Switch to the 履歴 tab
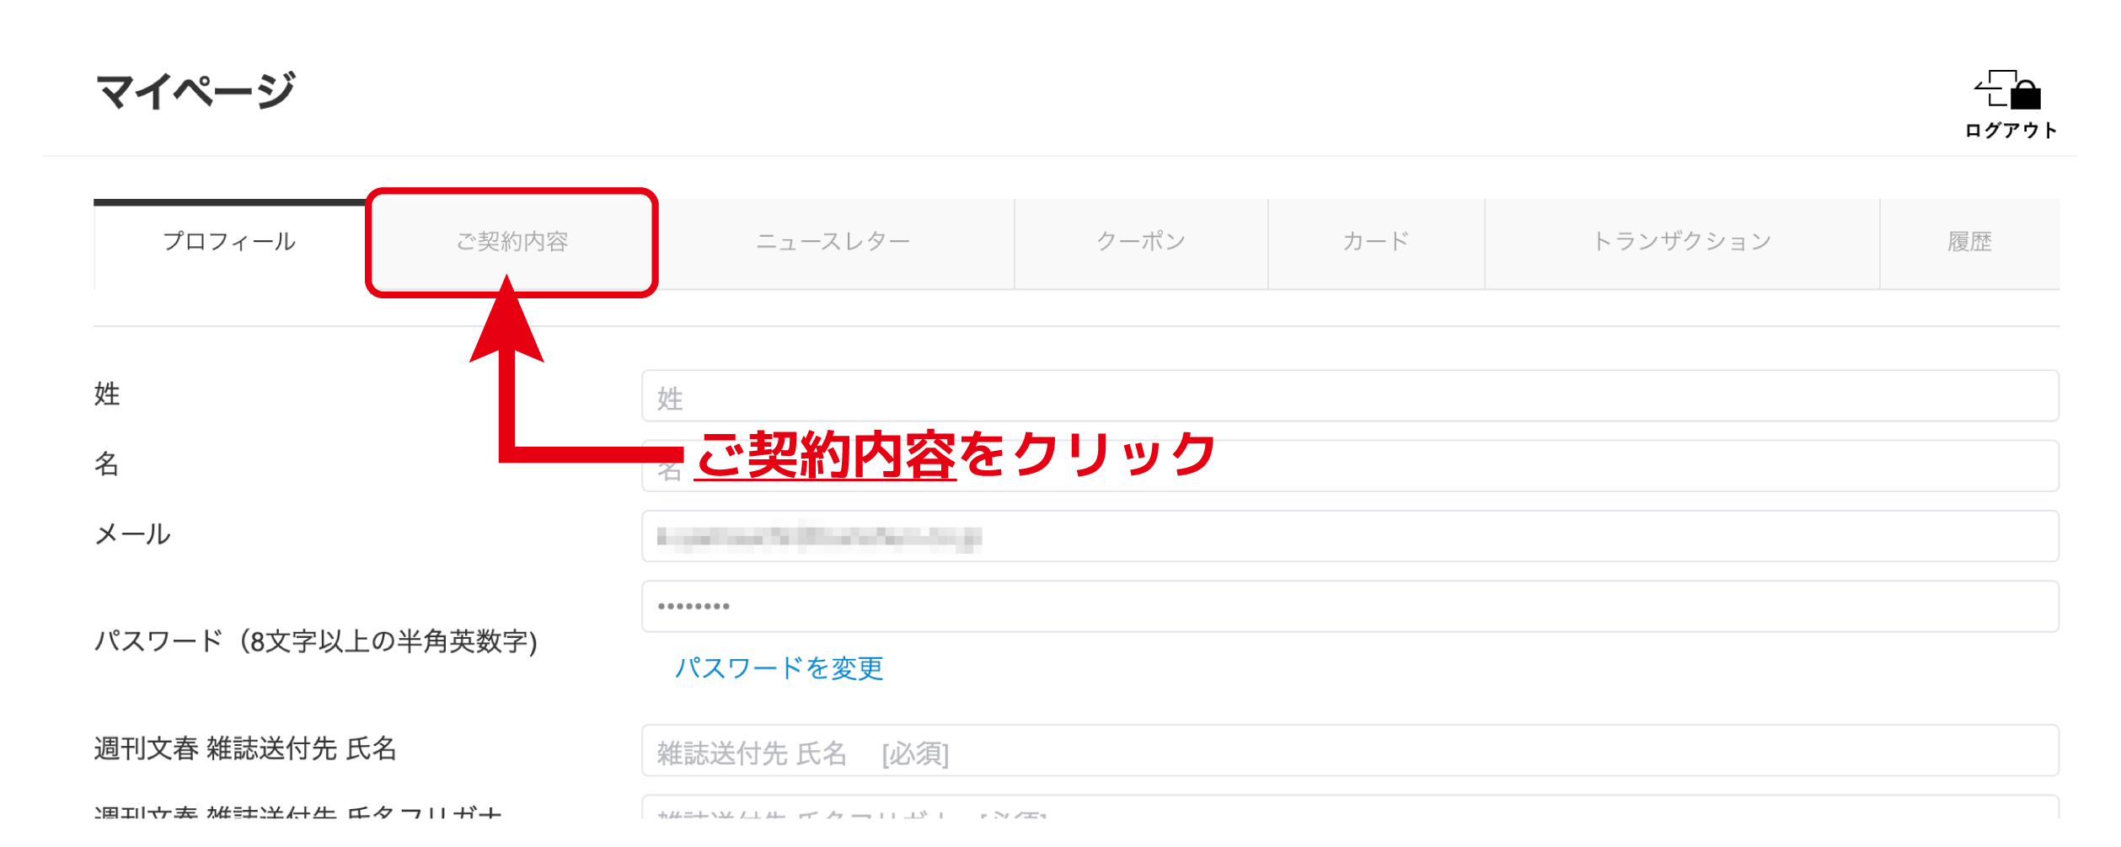This screenshot has height=847, width=2121. 1969,244
